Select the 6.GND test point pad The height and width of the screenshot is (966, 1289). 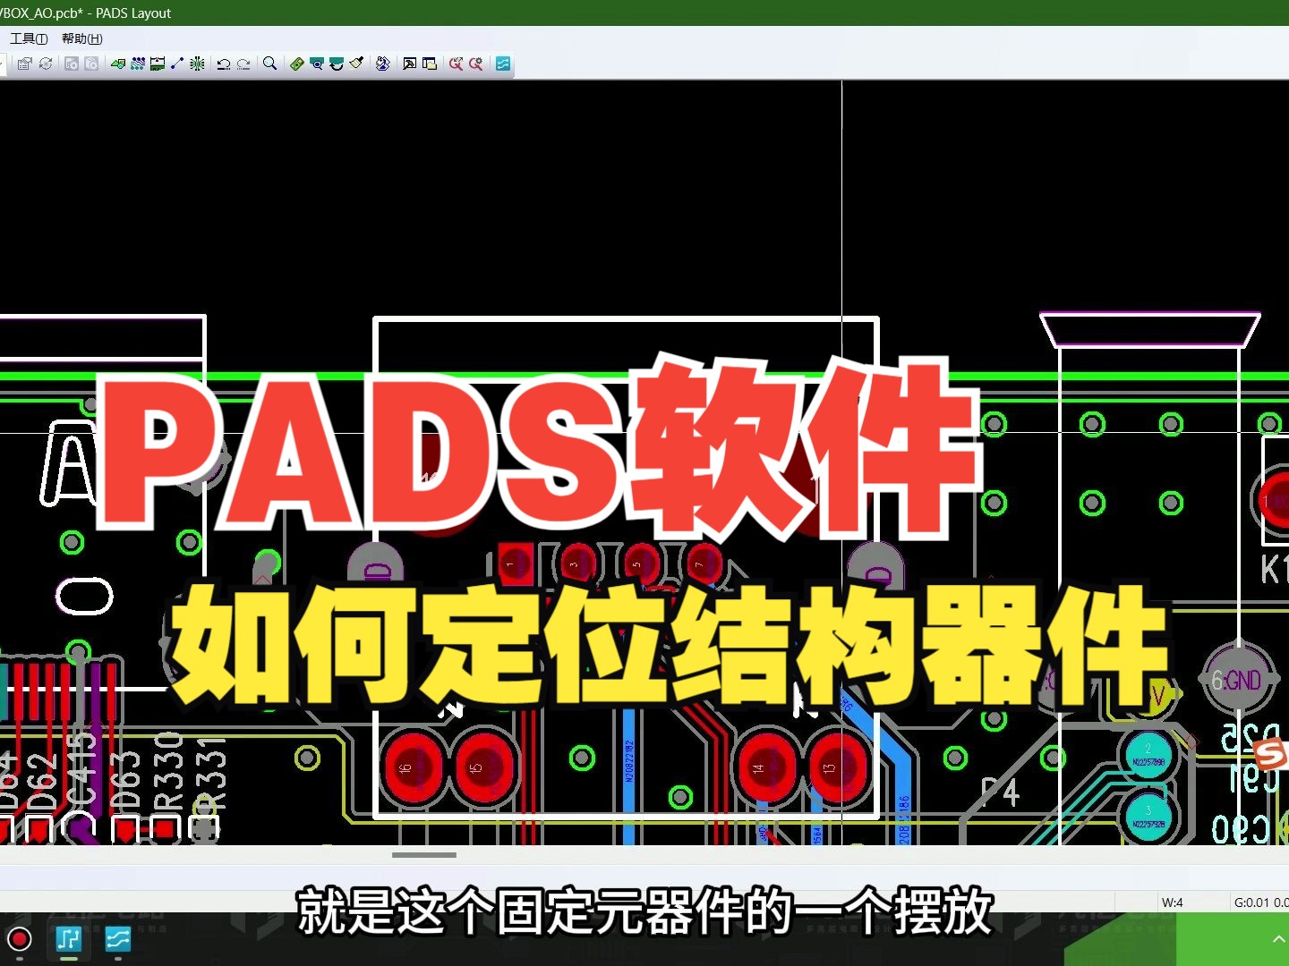point(1238,681)
